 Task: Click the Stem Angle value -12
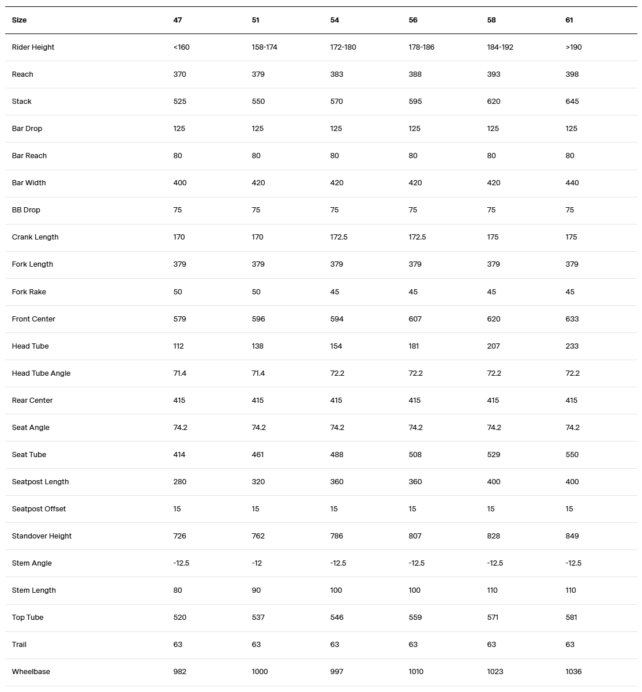tap(257, 563)
